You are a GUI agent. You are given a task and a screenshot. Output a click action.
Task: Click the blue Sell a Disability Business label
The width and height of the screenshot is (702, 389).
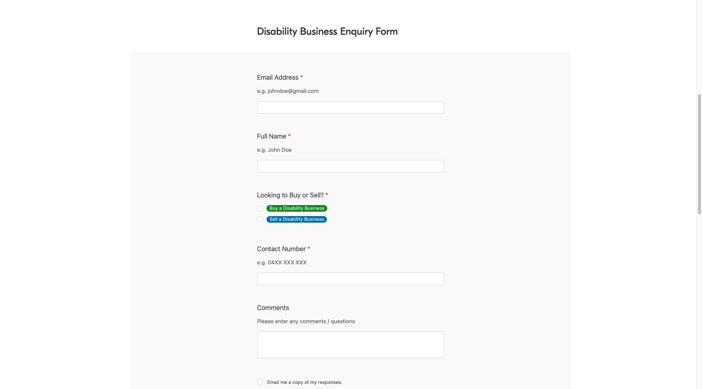297,219
